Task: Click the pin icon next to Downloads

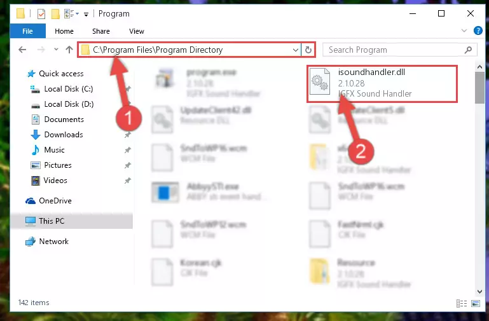Action: 128,135
